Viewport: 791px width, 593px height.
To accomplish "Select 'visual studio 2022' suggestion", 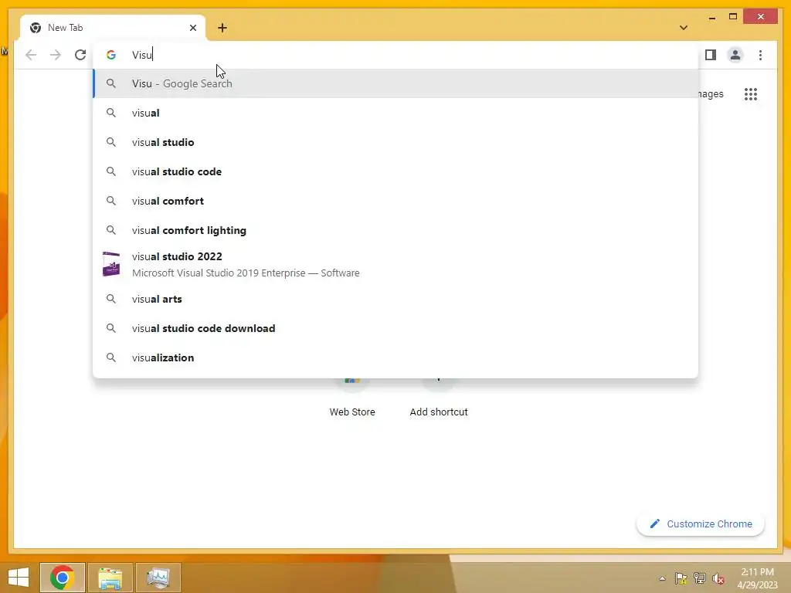I will pyautogui.click(x=395, y=264).
